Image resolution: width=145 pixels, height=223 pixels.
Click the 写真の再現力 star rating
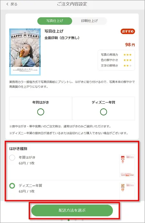click(x=128, y=55)
